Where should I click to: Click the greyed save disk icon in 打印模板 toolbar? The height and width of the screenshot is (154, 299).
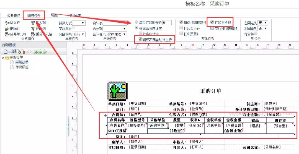(x=10, y=52)
